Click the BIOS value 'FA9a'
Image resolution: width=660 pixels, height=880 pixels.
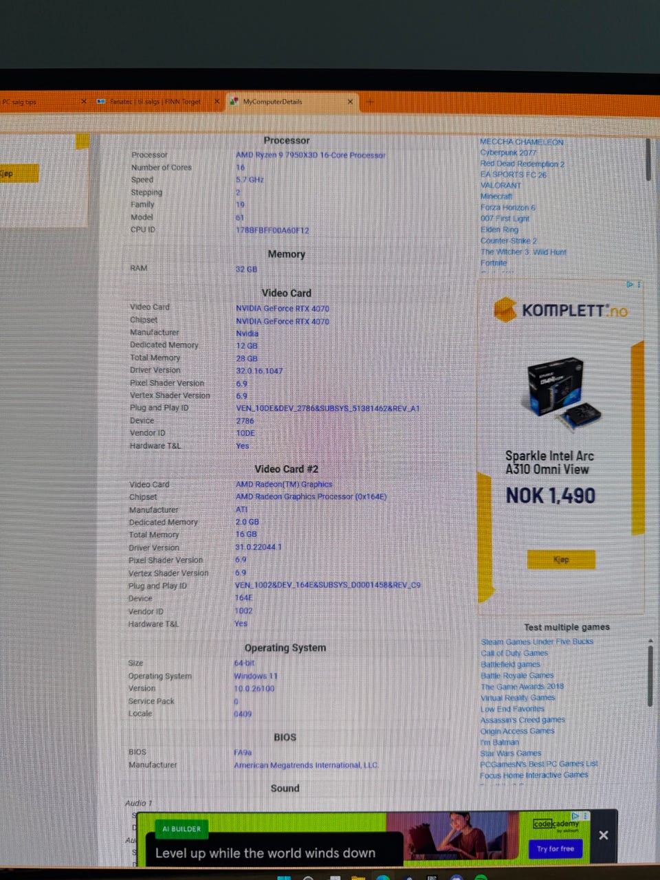click(x=243, y=753)
